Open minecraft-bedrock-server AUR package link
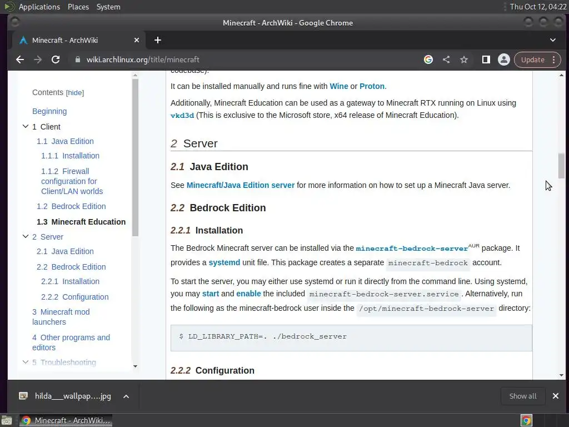 (x=412, y=249)
